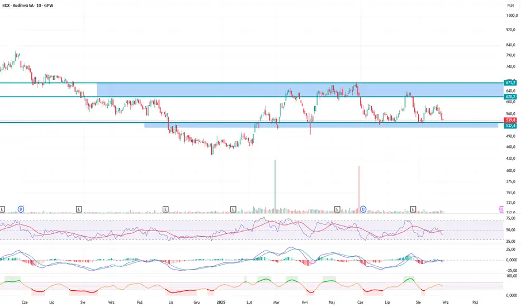Open the earnings E marker nearest Maj label
521x307 pixels.
(337, 209)
